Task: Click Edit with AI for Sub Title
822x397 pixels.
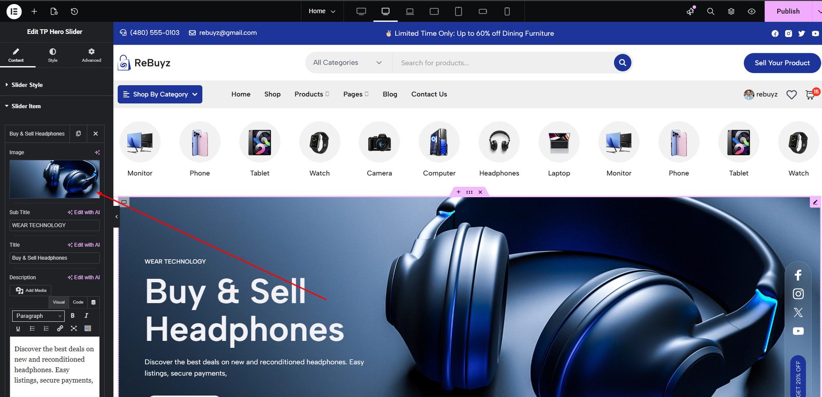Action: (84, 213)
